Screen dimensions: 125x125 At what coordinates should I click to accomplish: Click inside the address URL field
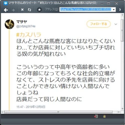[86, 10]
